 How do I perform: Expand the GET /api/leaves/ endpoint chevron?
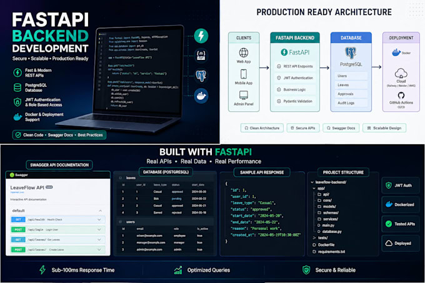tap(99, 240)
